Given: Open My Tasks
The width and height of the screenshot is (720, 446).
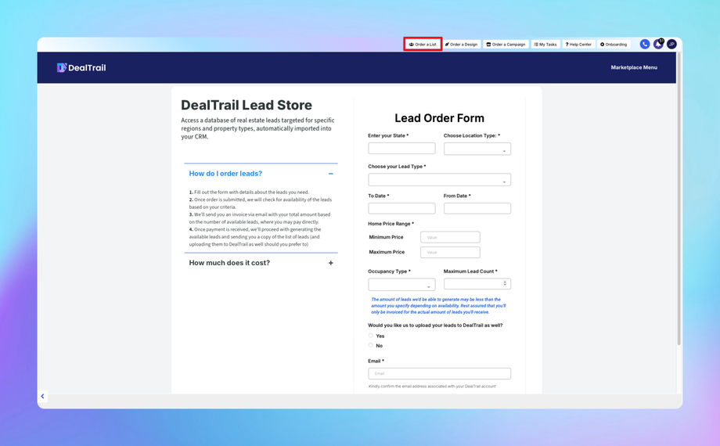Looking at the screenshot, I should pyautogui.click(x=545, y=44).
